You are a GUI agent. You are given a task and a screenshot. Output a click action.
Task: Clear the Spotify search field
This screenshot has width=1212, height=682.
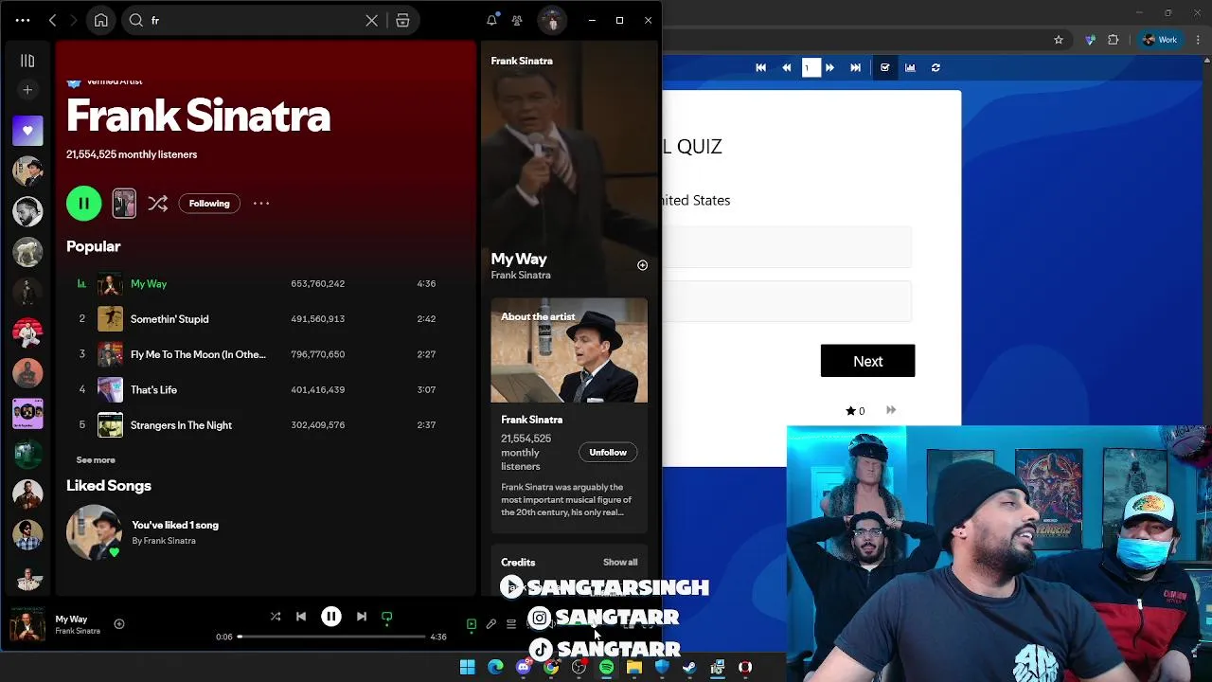(372, 20)
